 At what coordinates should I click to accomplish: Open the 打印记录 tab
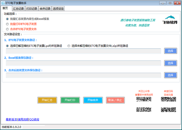coord(32,9)
